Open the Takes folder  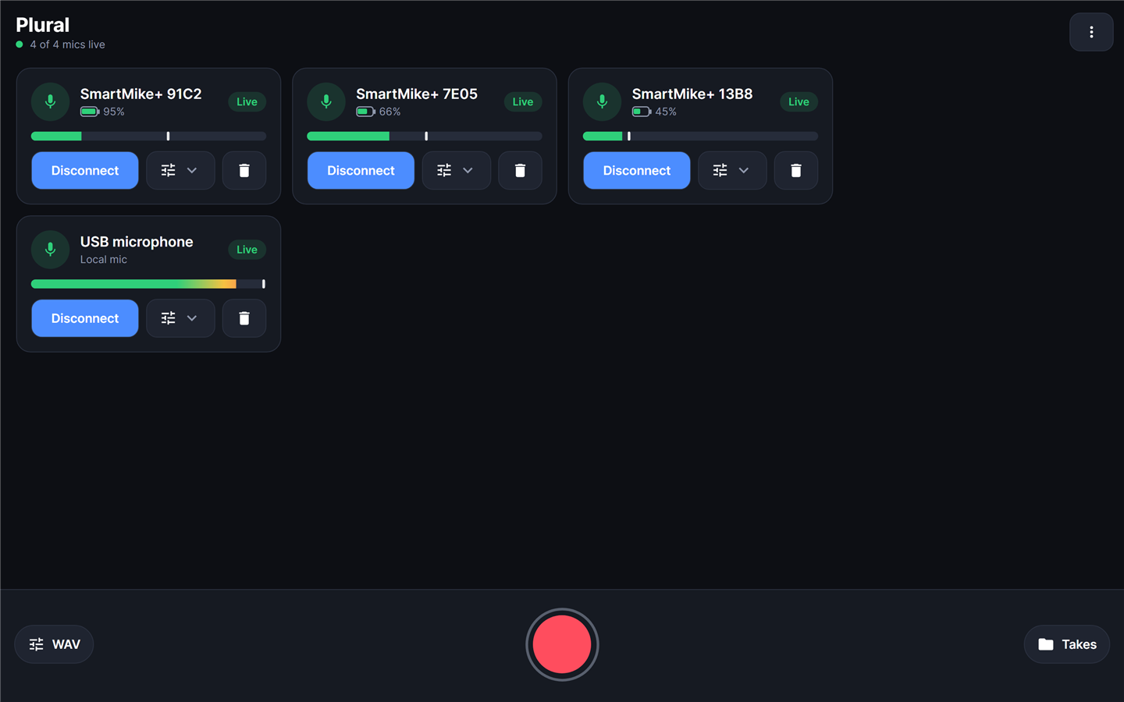pyautogui.click(x=1067, y=644)
